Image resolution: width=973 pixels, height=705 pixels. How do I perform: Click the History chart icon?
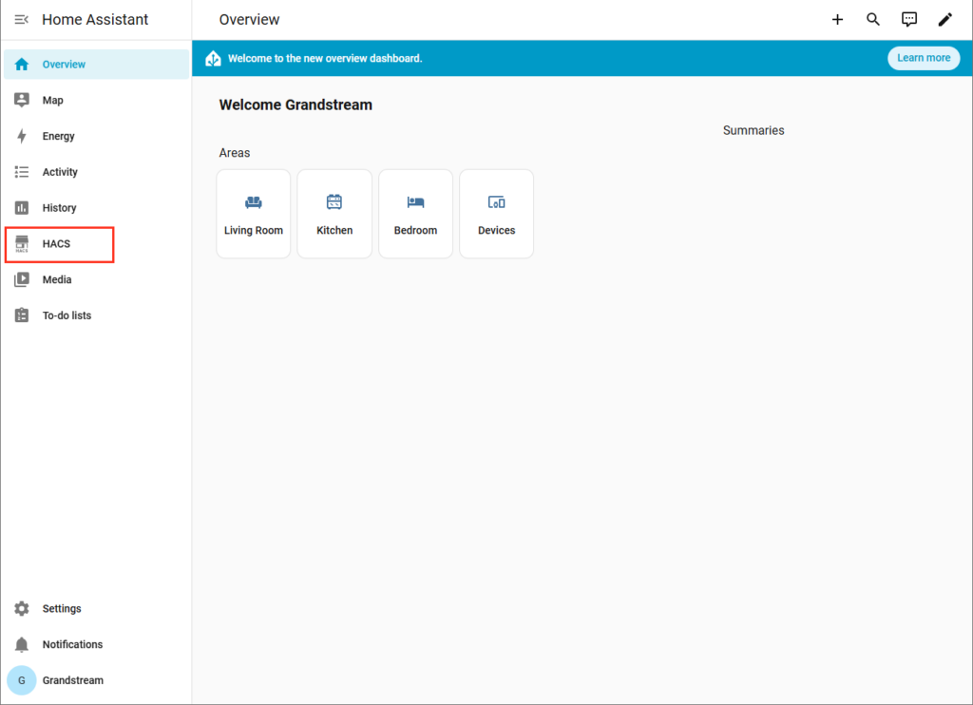tap(22, 208)
